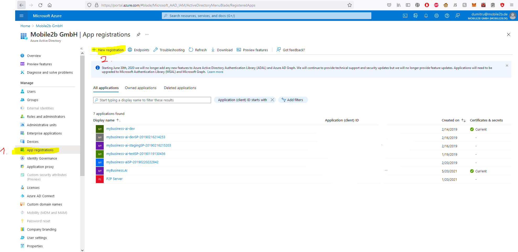
Task: Open the Directory and subscription filter
Action: pyautogui.click(x=415, y=16)
